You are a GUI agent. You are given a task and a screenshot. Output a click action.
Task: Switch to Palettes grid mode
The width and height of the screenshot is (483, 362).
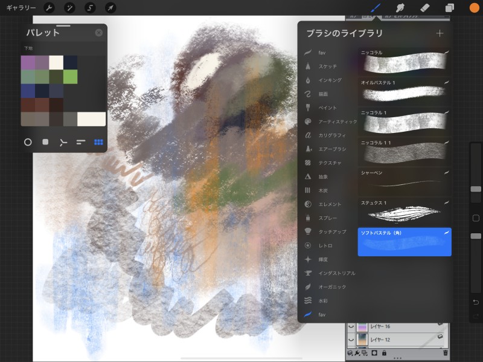pyautogui.click(x=98, y=142)
